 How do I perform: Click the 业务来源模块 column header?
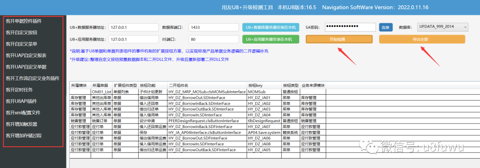313,85
